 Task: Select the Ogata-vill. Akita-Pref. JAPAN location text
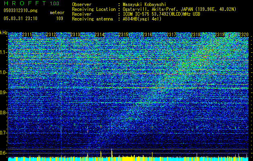[179, 9]
